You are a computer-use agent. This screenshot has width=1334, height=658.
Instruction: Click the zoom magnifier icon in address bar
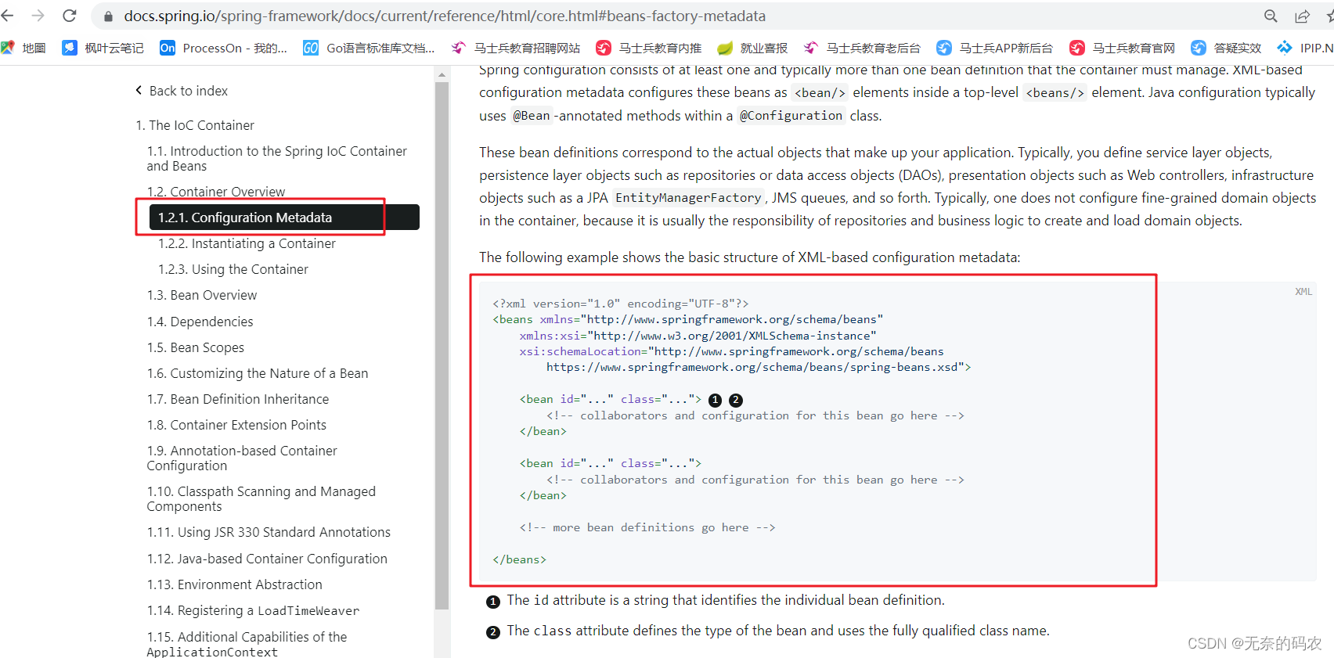(1271, 16)
